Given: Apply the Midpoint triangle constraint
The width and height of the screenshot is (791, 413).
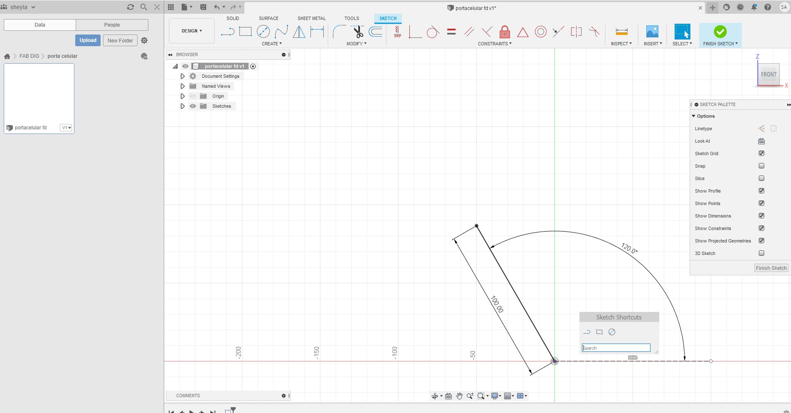Looking at the screenshot, I should click(523, 32).
